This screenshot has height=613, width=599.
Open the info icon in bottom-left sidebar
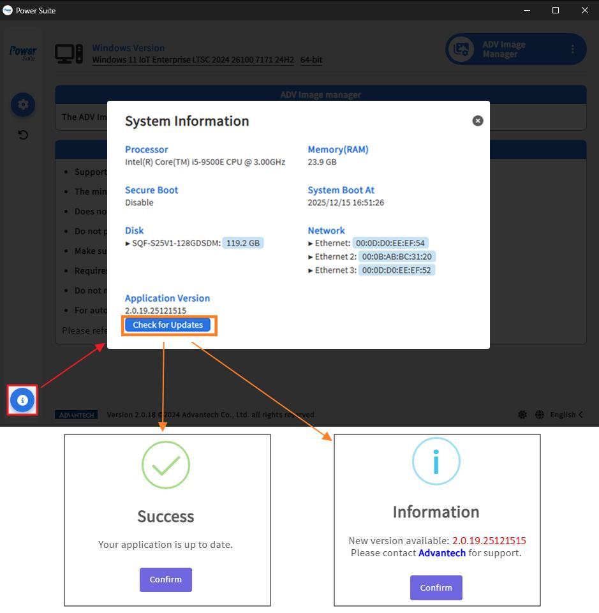point(22,400)
